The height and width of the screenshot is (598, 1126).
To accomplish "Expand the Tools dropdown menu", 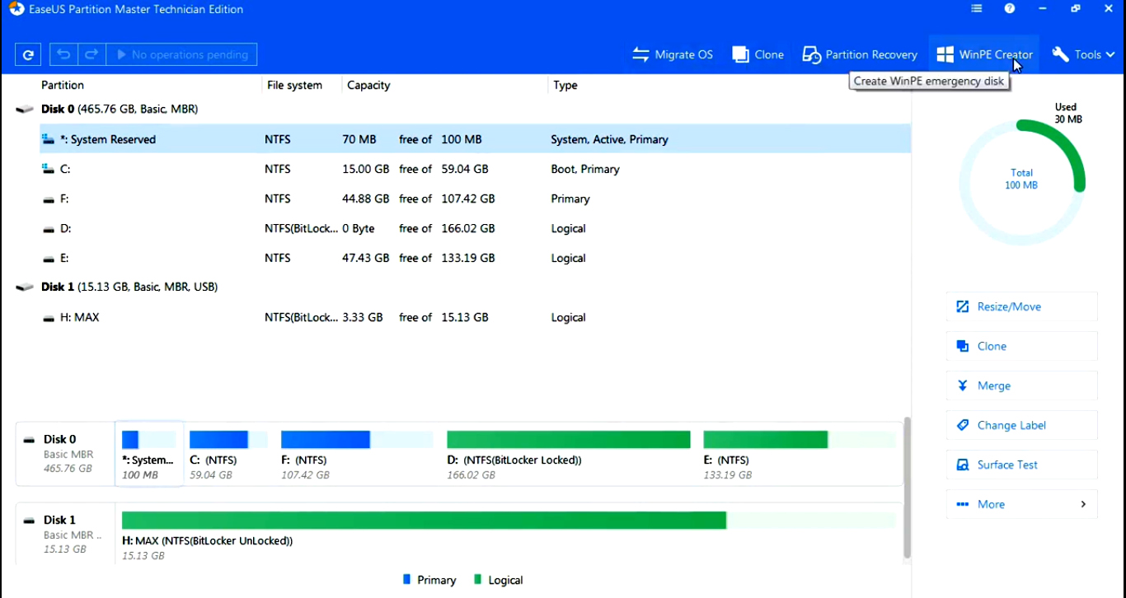I will coord(1083,54).
